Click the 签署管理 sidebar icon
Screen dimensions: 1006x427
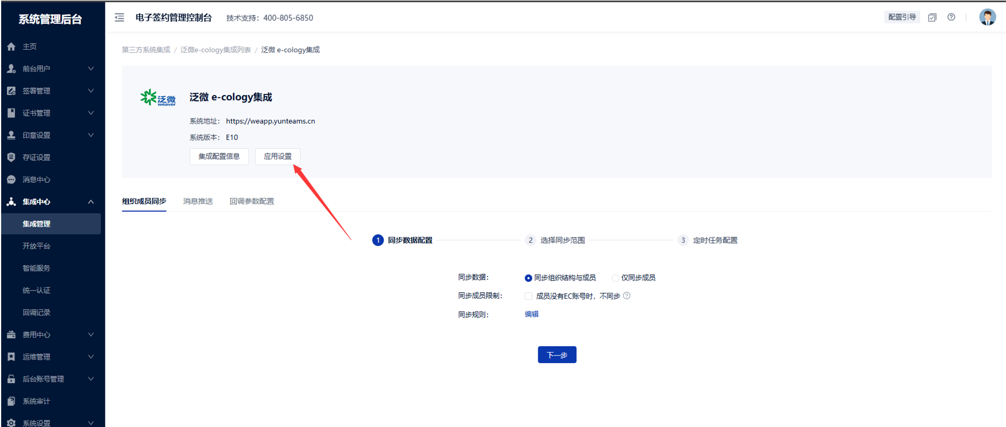point(11,91)
